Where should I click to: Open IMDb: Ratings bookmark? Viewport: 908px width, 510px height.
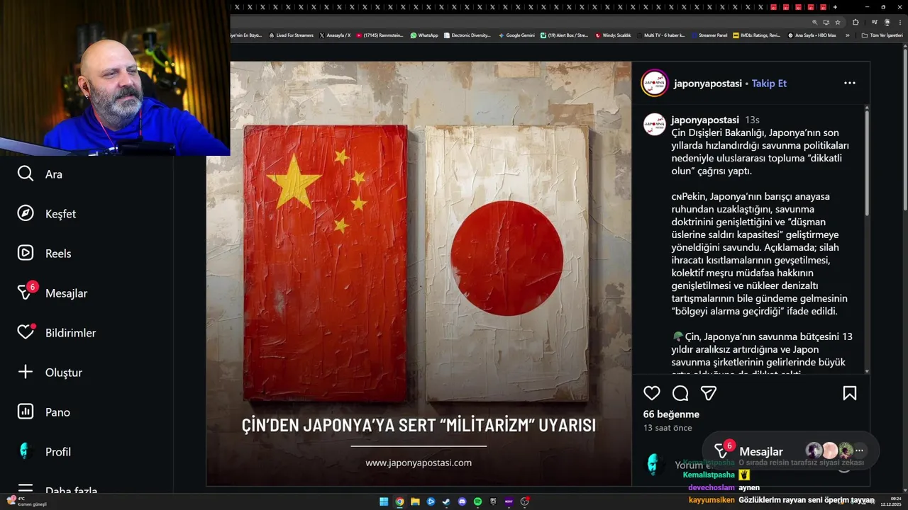pyautogui.click(x=756, y=35)
